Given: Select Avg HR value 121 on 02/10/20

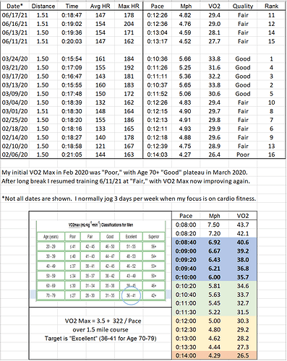Looking at the screenshot, I should 100,147.
